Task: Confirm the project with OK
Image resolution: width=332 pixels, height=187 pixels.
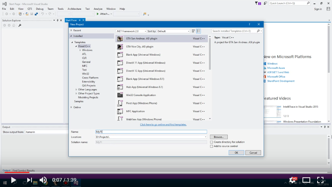Action: point(236,153)
